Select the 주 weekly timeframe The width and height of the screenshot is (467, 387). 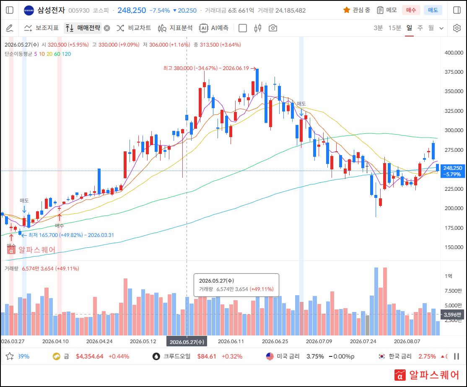pyautogui.click(x=420, y=28)
